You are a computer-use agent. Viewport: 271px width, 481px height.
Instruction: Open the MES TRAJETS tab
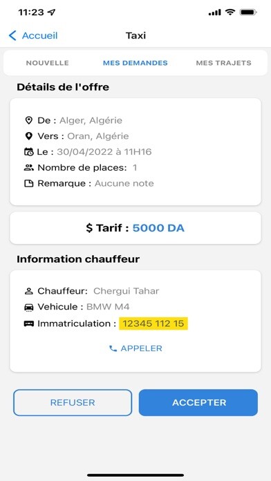223,63
